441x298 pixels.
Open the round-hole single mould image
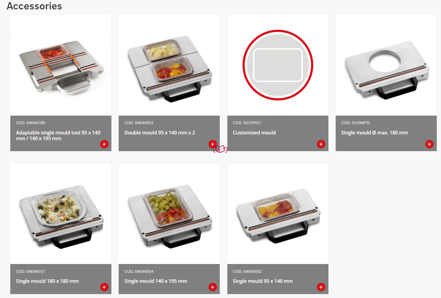(x=386, y=65)
